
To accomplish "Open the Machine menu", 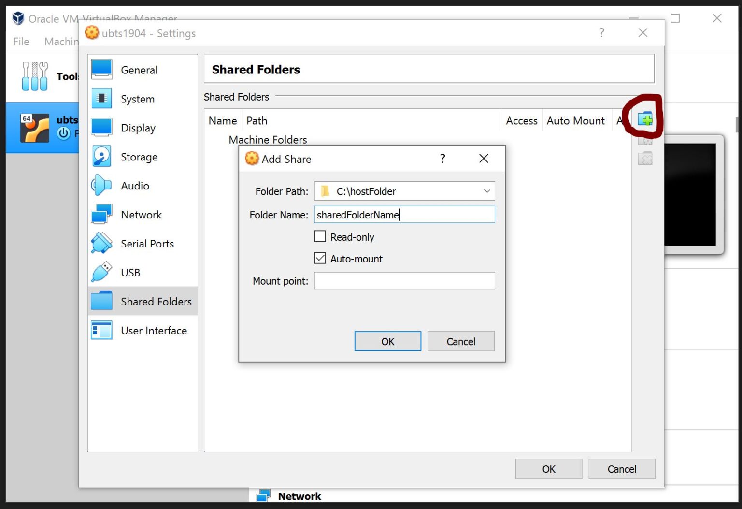I will point(61,42).
